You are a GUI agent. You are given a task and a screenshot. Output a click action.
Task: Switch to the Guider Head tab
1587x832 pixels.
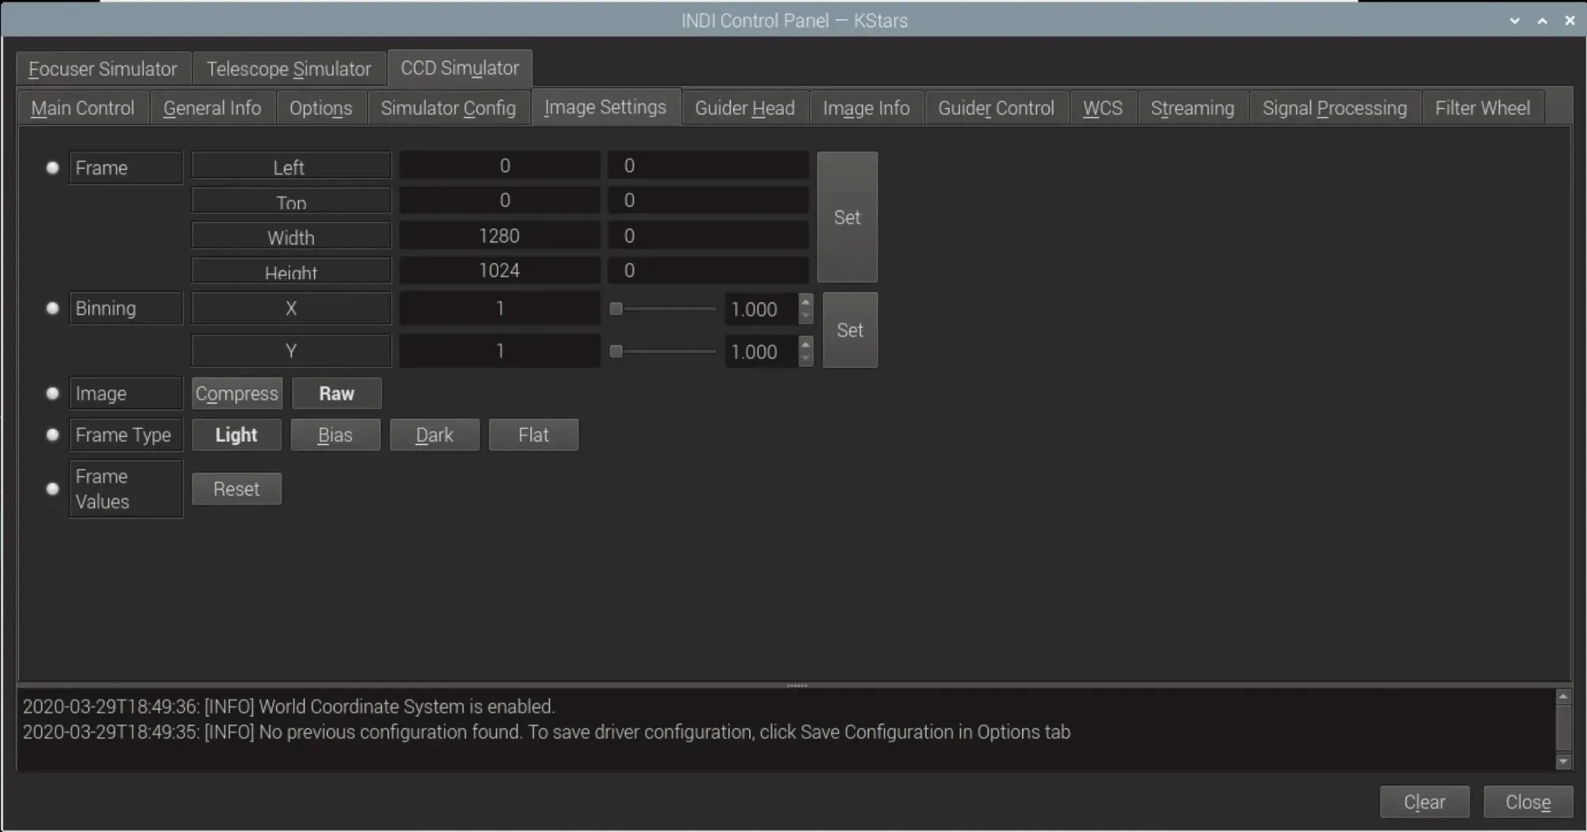pos(744,108)
